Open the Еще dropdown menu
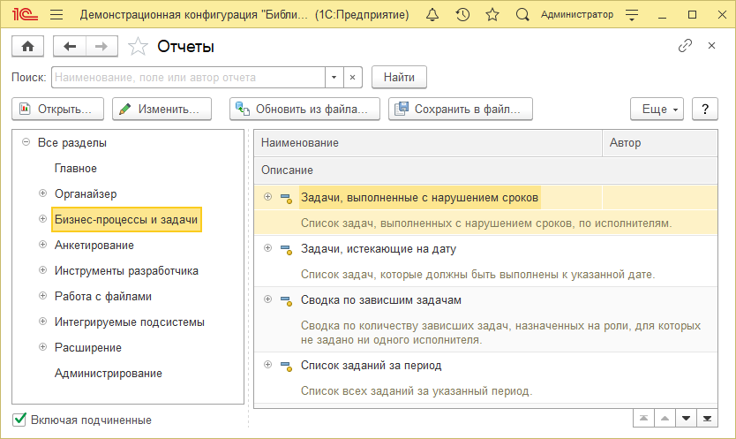 657,109
